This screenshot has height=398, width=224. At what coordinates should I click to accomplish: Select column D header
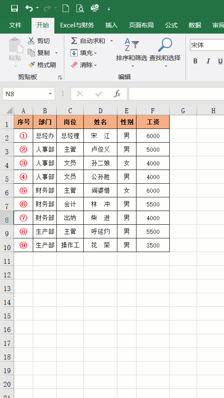click(x=100, y=111)
